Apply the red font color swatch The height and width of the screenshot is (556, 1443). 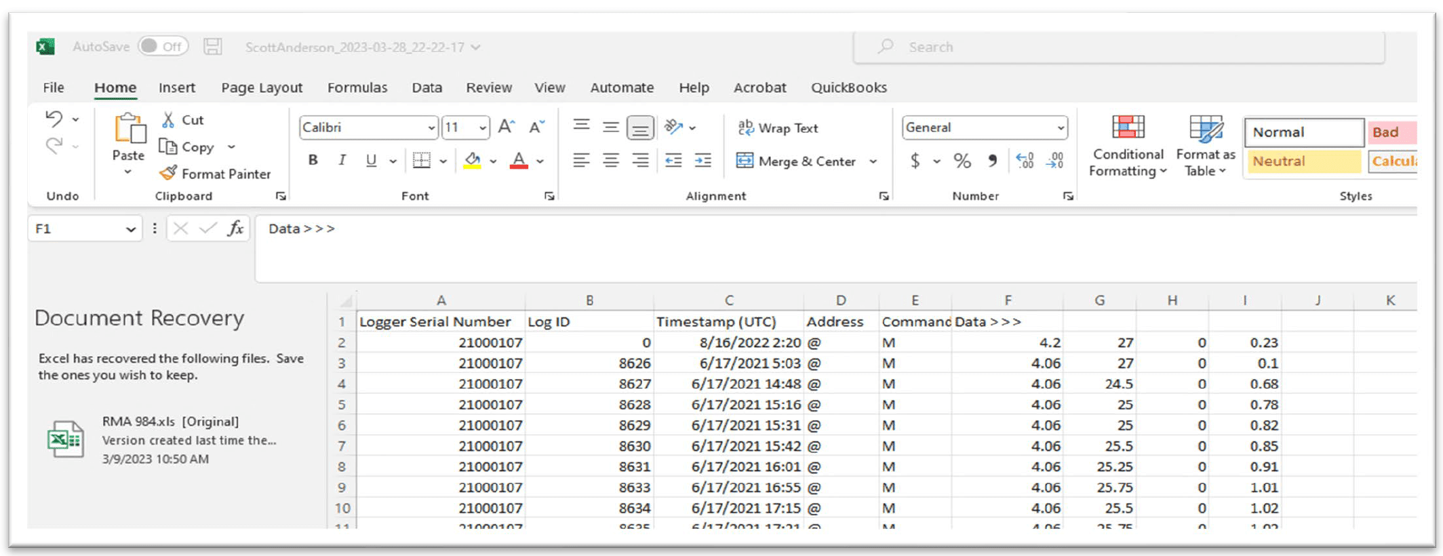[x=519, y=161]
